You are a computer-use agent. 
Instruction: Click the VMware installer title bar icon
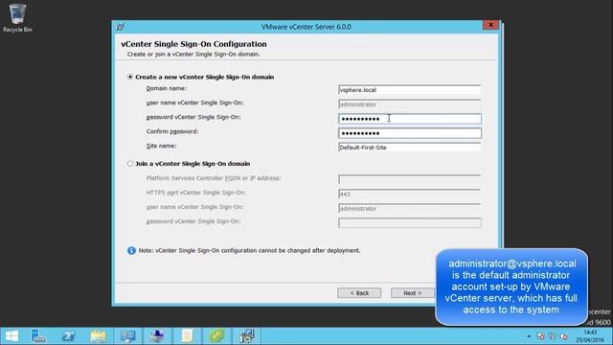120,27
